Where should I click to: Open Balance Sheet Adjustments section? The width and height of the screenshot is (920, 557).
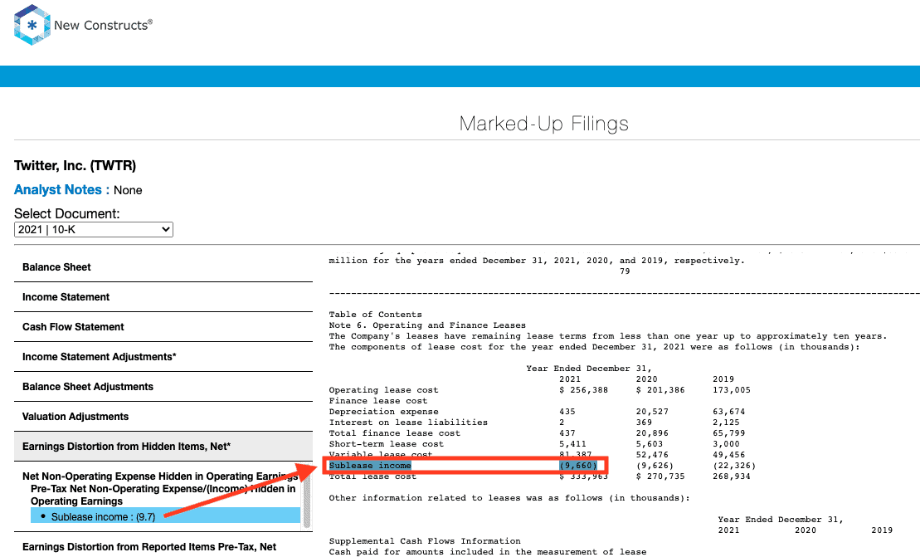pyautogui.click(x=163, y=387)
